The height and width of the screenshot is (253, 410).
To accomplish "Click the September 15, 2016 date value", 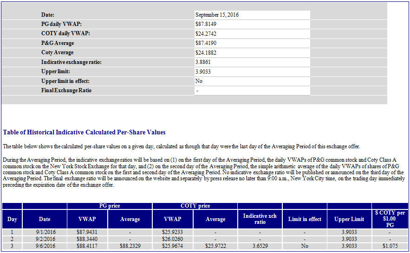I will tap(217, 15).
